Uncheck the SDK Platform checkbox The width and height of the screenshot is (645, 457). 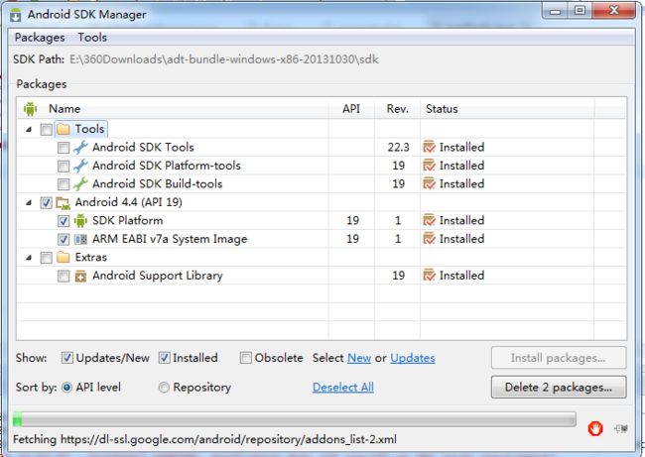[x=64, y=221]
